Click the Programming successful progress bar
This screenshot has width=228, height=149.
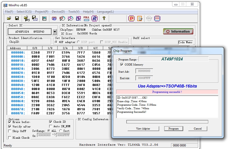click(168, 92)
